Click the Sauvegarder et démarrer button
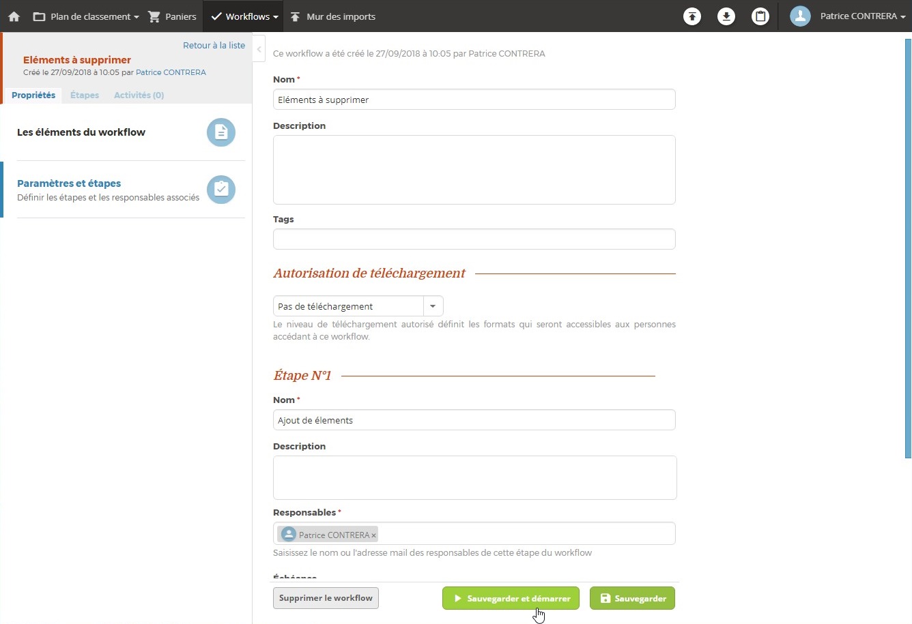 pyautogui.click(x=511, y=598)
